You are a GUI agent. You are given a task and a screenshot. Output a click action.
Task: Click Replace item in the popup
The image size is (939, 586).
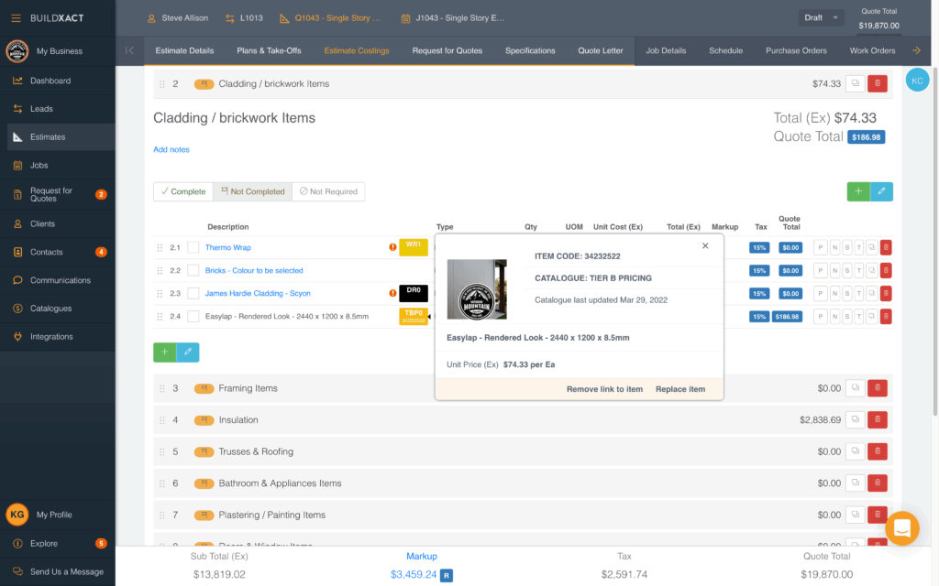point(680,389)
